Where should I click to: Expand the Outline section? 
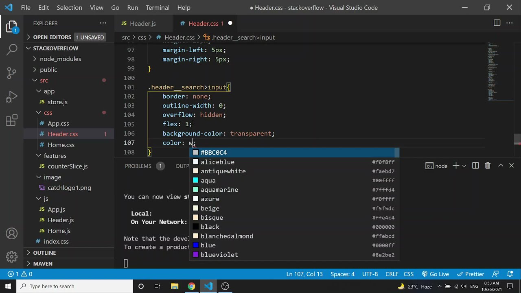[44, 253]
